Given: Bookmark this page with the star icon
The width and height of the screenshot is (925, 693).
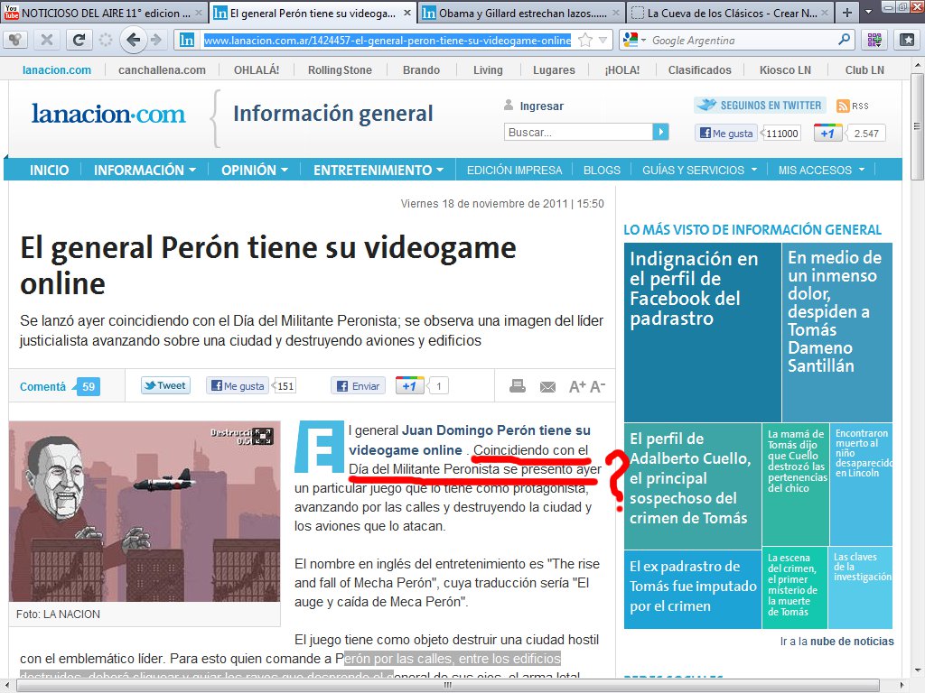Looking at the screenshot, I should [585, 40].
